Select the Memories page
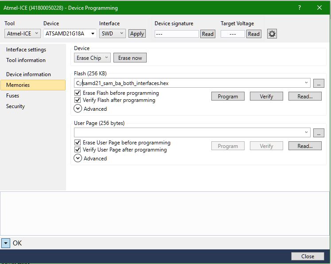The image size is (331, 264). pos(33,85)
